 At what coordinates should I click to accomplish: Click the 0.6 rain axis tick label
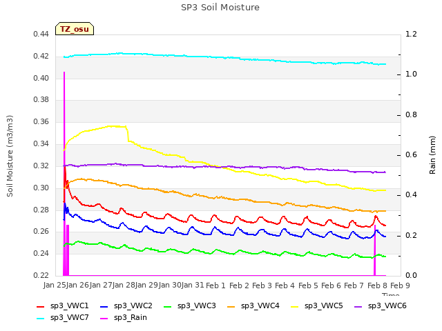411,154
